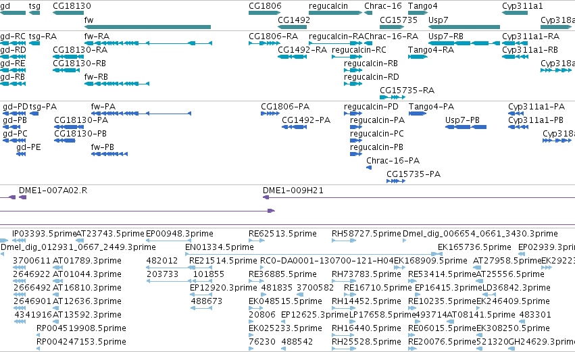Click the 'GH24629.3prime' EST label
The image size is (575, 352).
(x=542, y=342)
